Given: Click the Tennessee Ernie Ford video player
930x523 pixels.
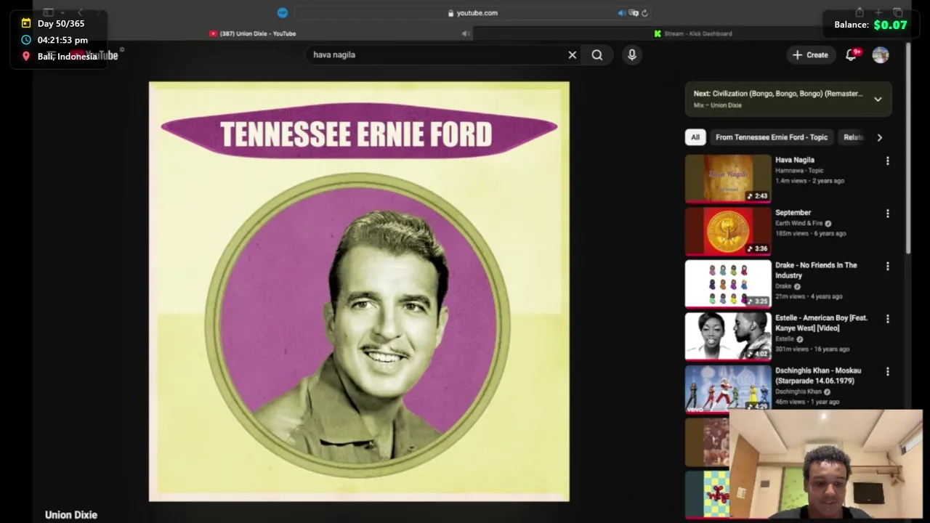Looking at the screenshot, I should [x=359, y=291].
